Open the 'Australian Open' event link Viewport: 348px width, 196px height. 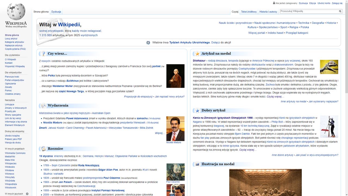coord(101,113)
